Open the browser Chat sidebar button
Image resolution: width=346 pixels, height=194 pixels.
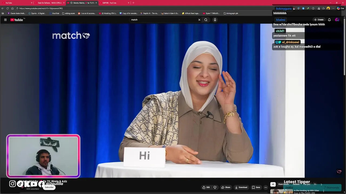pos(340,8)
